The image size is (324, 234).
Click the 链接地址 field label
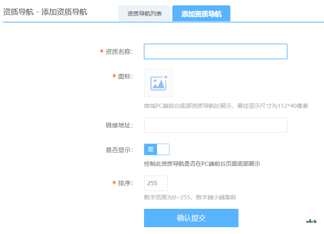point(119,125)
